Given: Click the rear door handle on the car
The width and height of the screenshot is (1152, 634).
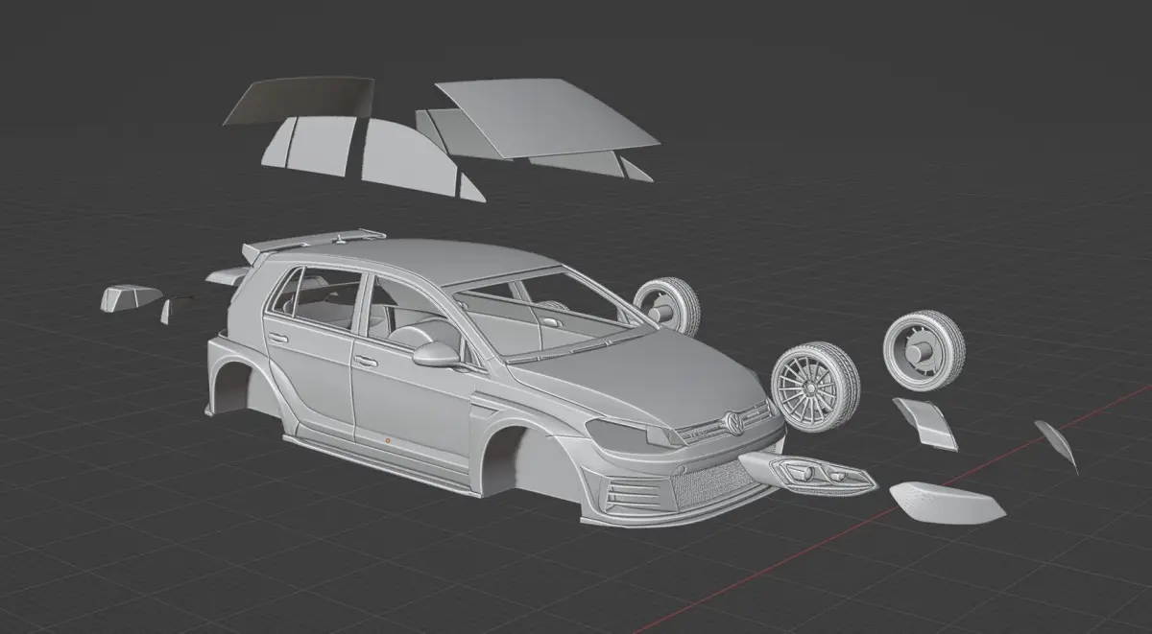Looking at the screenshot, I should point(278,338).
